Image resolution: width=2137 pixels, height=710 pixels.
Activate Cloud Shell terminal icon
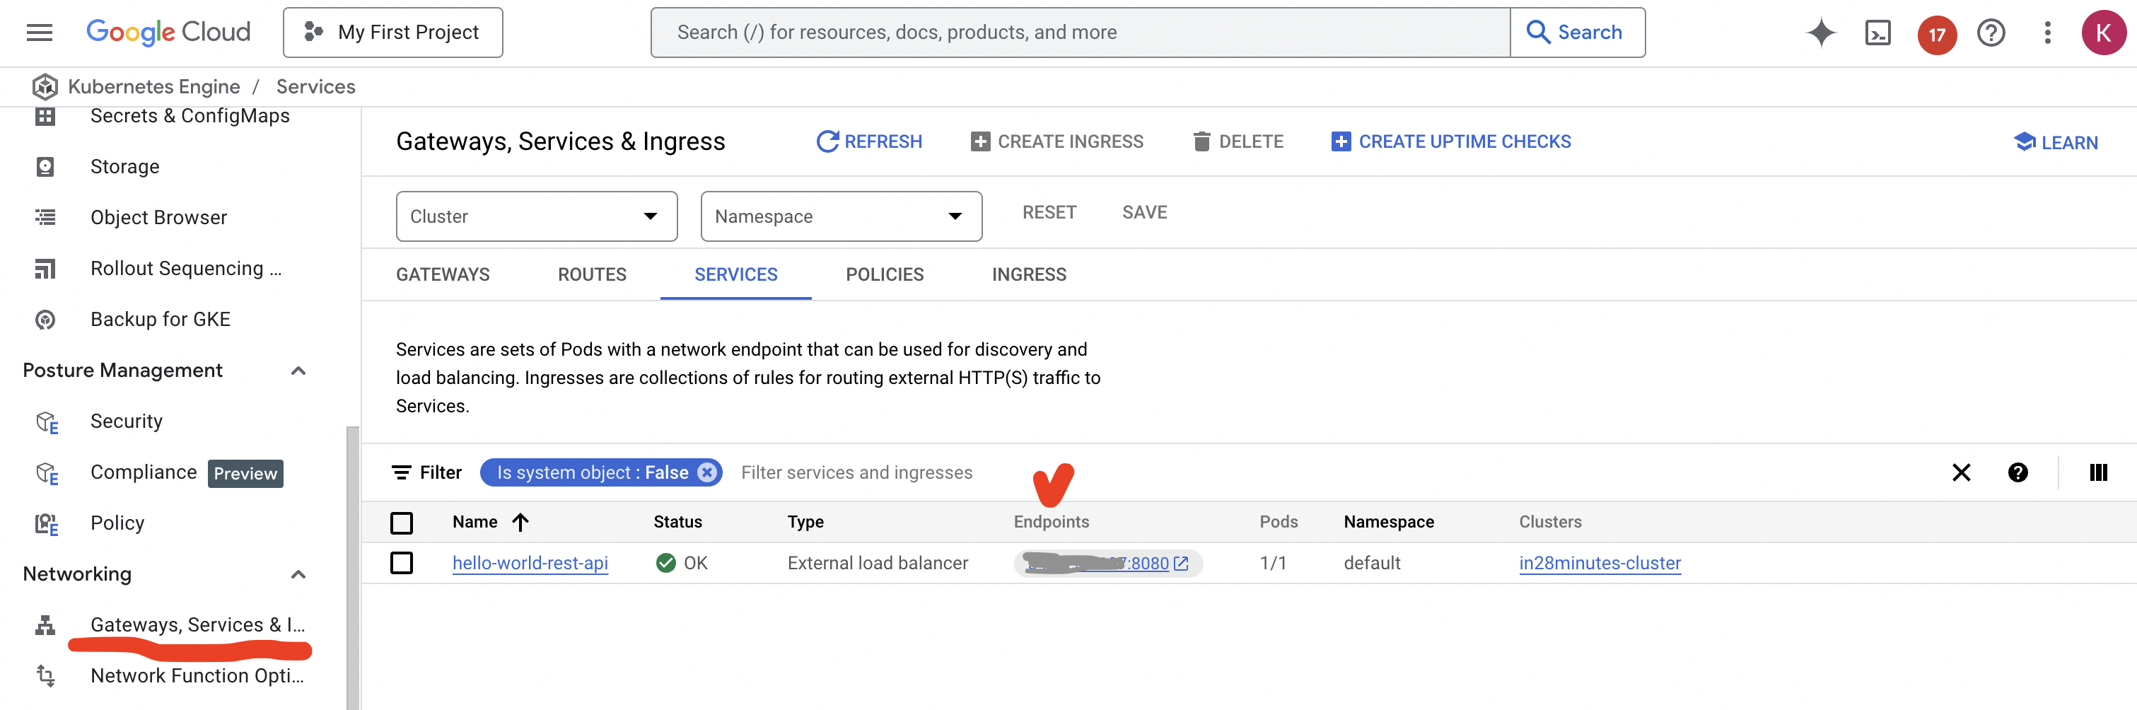click(1877, 33)
